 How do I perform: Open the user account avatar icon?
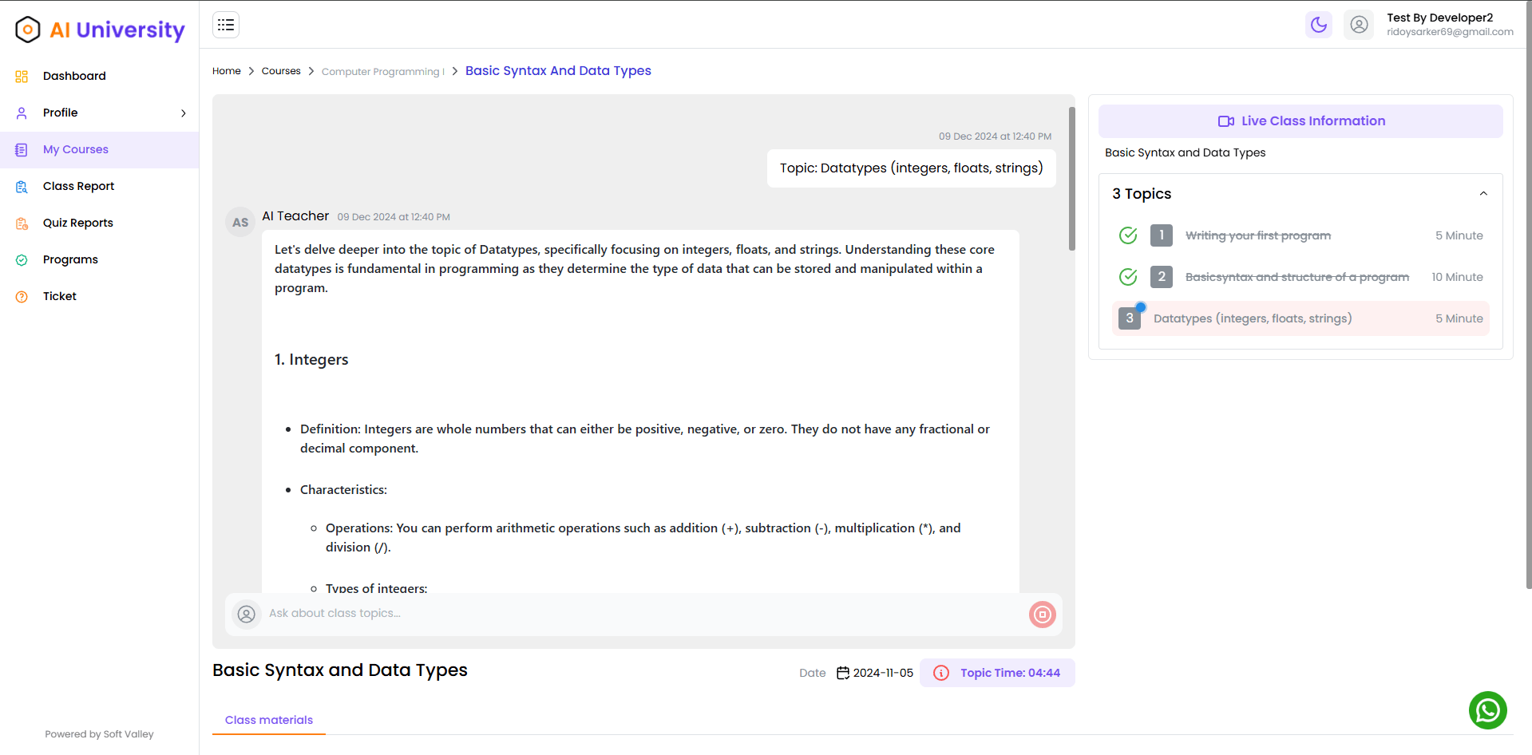coord(1359,25)
